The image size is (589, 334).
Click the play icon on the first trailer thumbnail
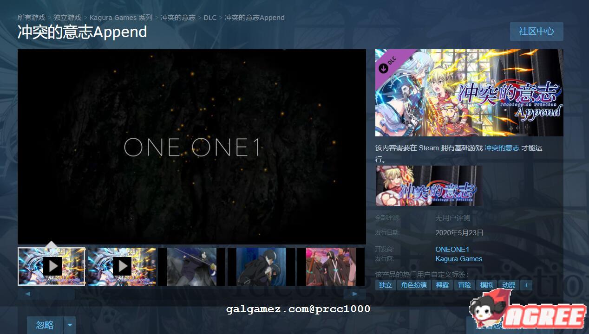pos(52,266)
